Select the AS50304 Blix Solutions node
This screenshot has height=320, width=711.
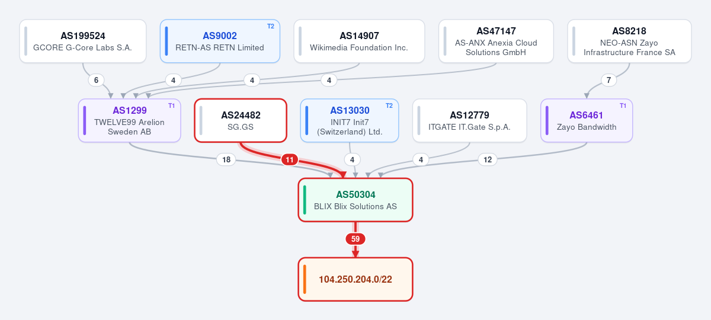355,200
